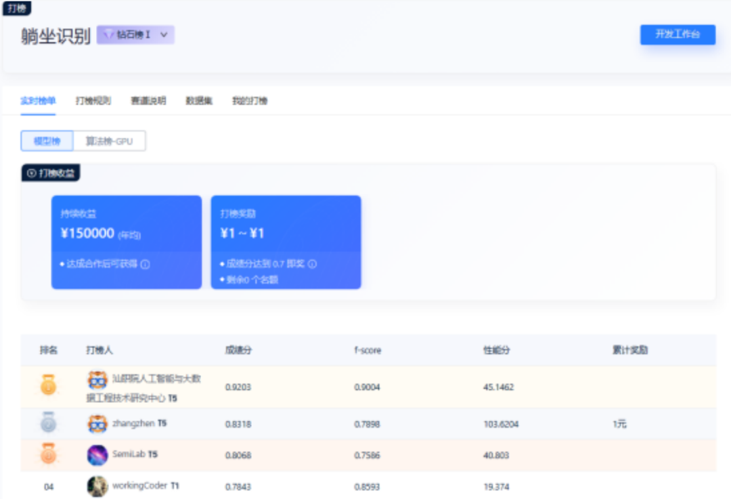The image size is (731, 499).
Task: Click the 躺坐识别 page title
Action: pyautogui.click(x=56, y=35)
